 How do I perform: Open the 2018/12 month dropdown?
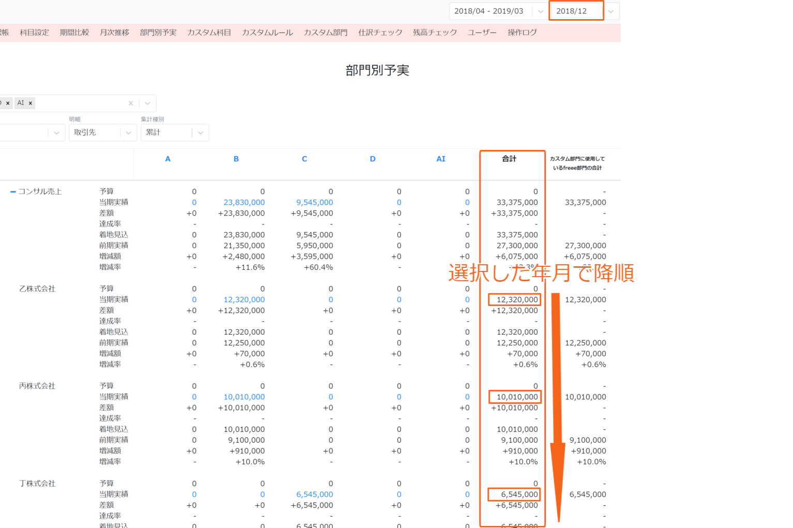point(611,11)
